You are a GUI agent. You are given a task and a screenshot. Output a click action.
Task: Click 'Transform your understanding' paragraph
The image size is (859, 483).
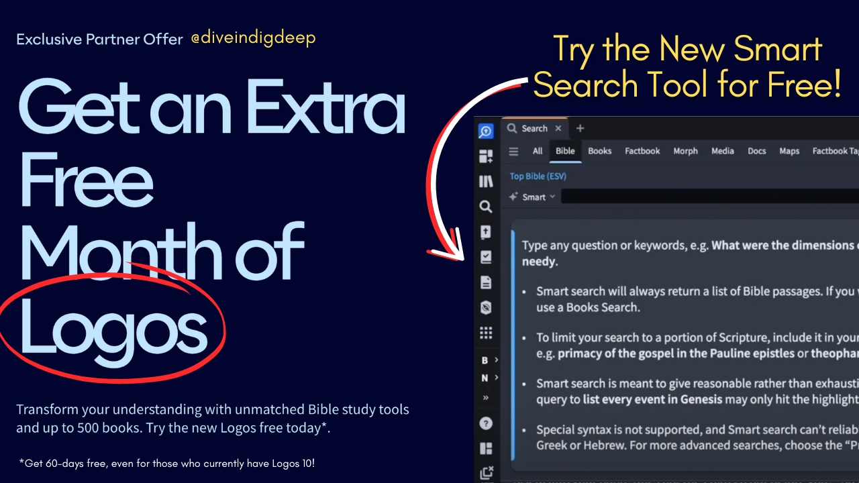coord(213,419)
